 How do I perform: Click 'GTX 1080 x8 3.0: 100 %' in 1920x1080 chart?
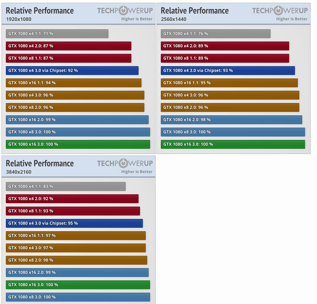[78, 132]
